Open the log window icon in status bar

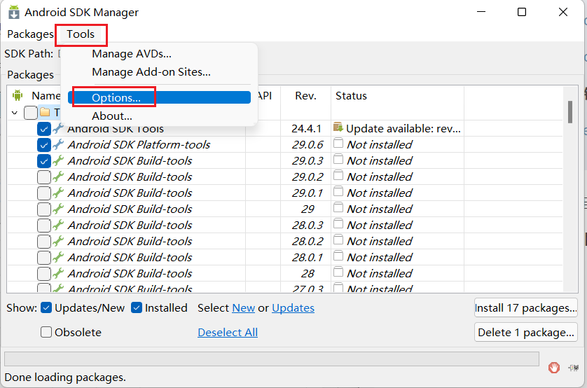tap(574, 368)
